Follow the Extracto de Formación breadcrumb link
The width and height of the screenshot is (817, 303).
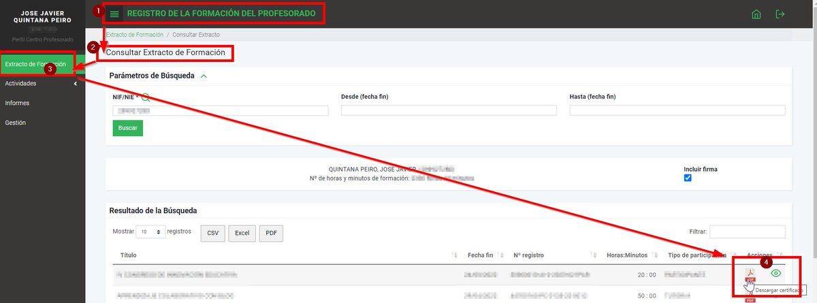tap(135, 35)
